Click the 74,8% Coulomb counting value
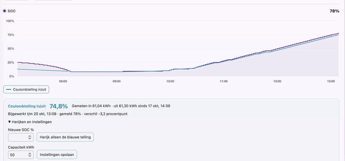 (x=59, y=106)
